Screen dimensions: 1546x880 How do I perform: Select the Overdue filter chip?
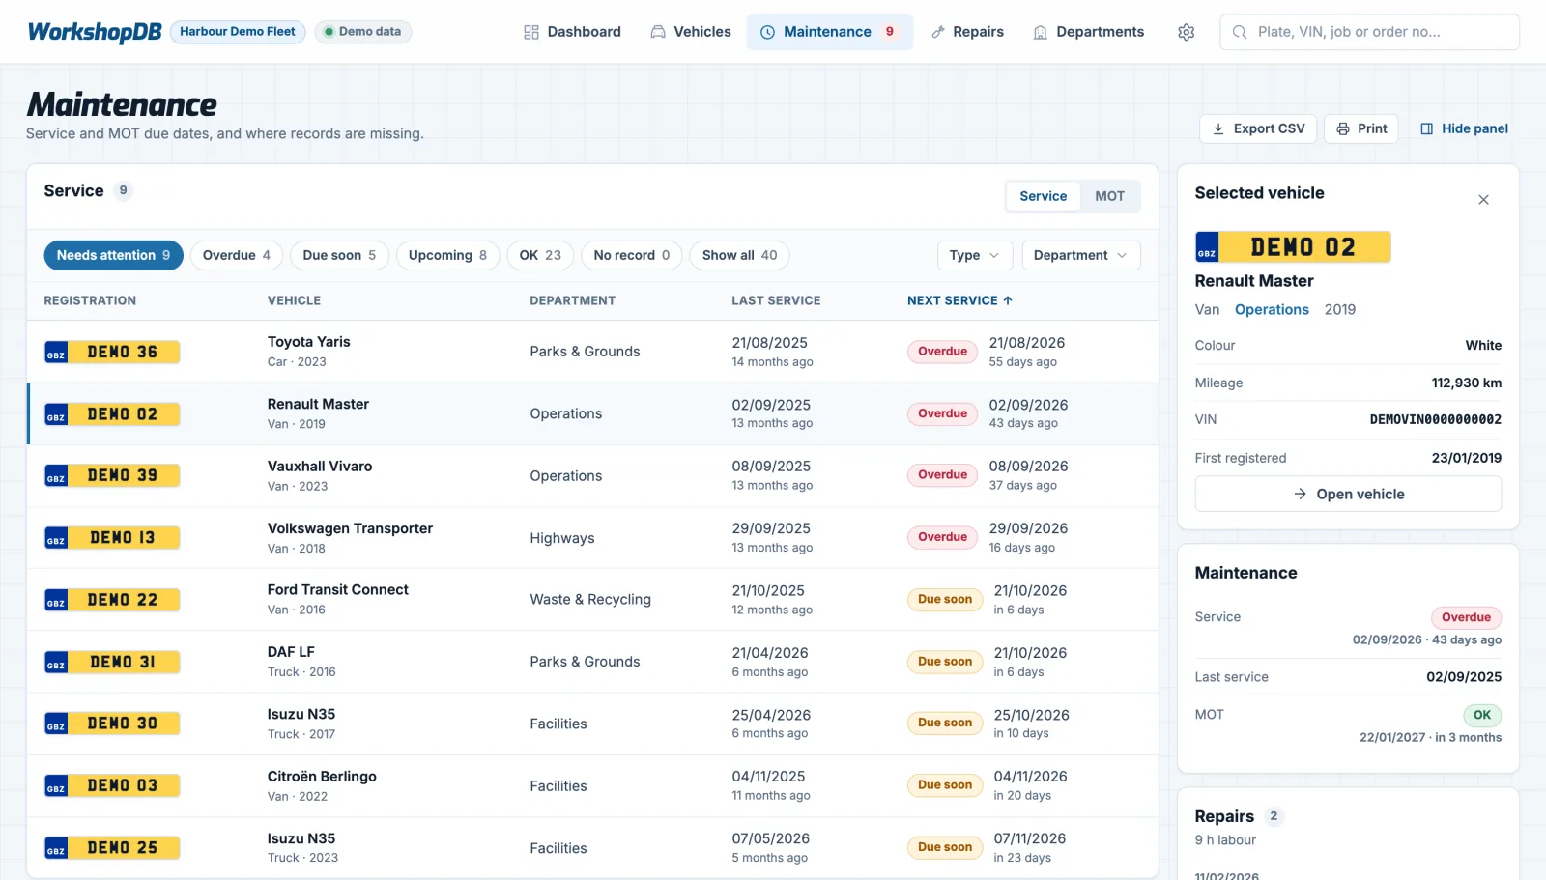coord(237,255)
